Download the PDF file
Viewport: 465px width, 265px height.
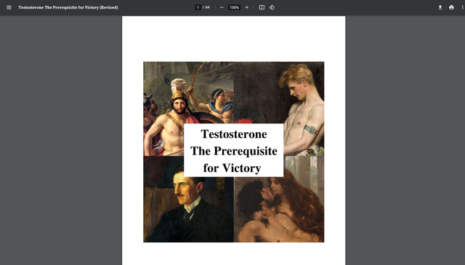440,7
